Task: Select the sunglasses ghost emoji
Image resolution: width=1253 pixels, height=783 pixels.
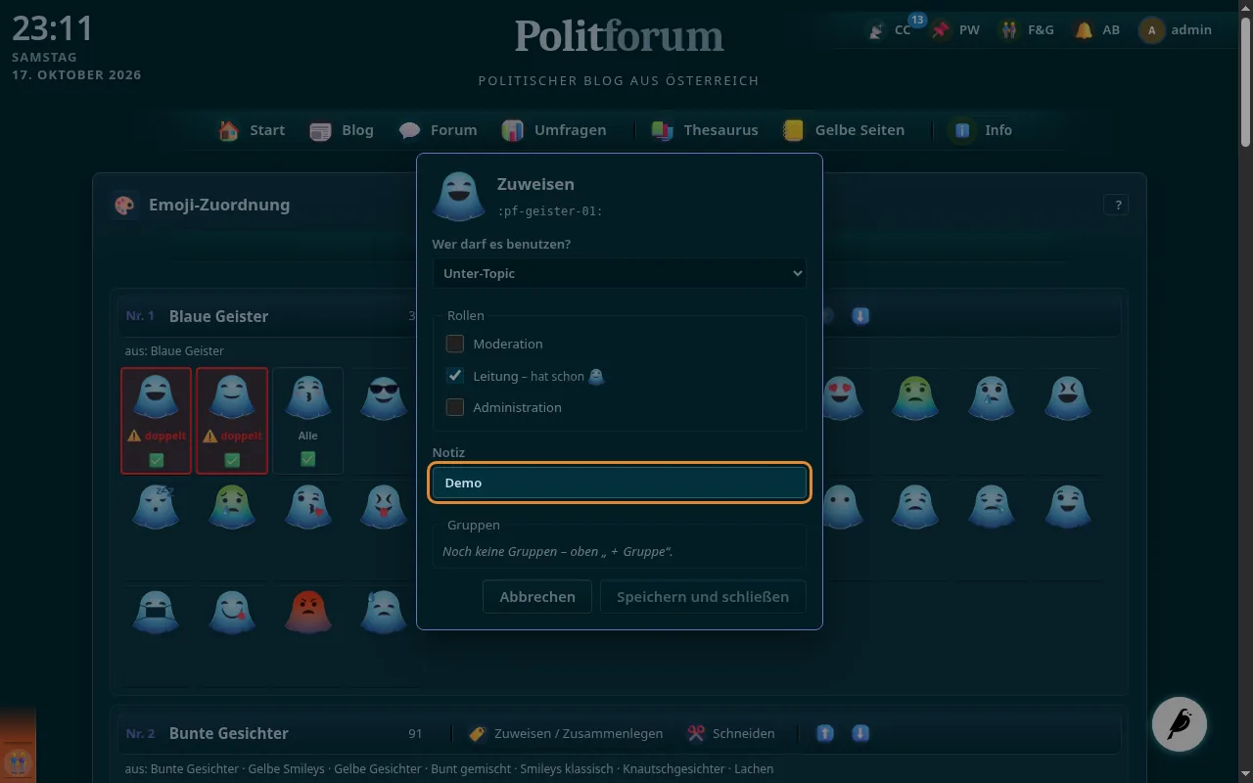Action: coord(384,398)
